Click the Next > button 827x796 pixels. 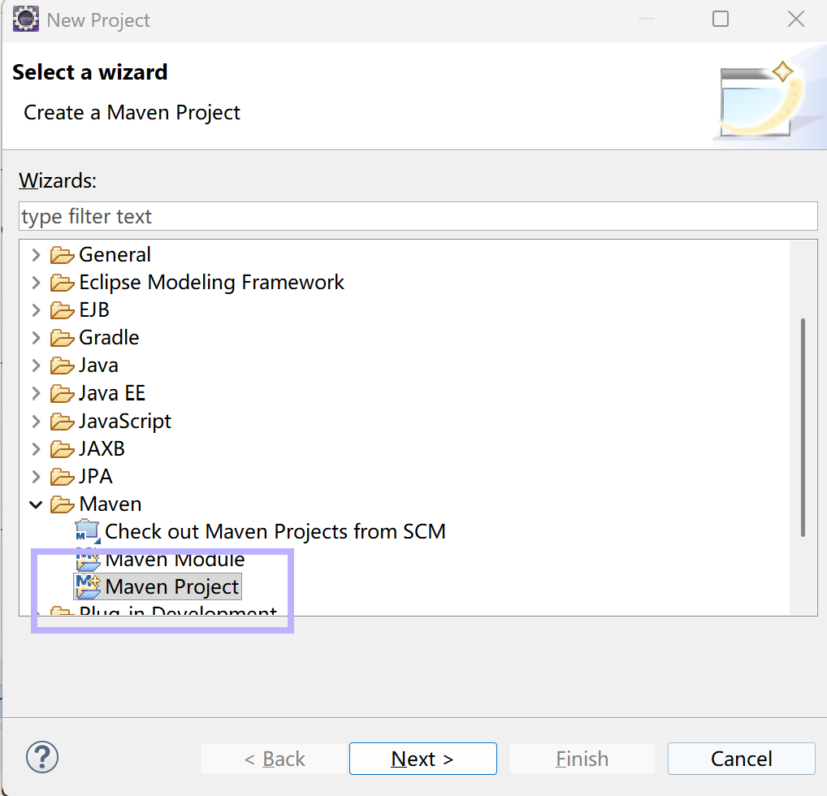coord(423,759)
